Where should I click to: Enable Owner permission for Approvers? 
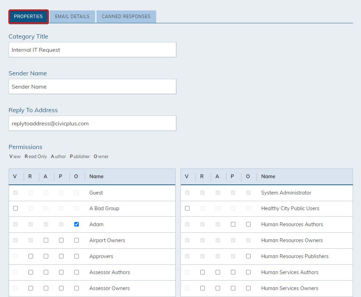point(76,256)
